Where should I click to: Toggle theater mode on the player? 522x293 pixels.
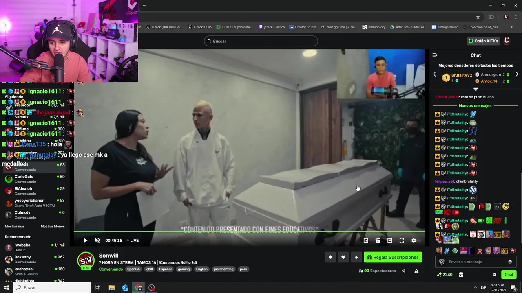[390, 241]
